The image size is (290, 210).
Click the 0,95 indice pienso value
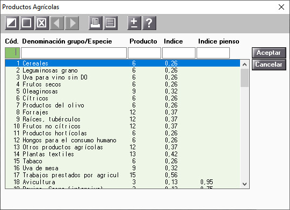[207, 182]
